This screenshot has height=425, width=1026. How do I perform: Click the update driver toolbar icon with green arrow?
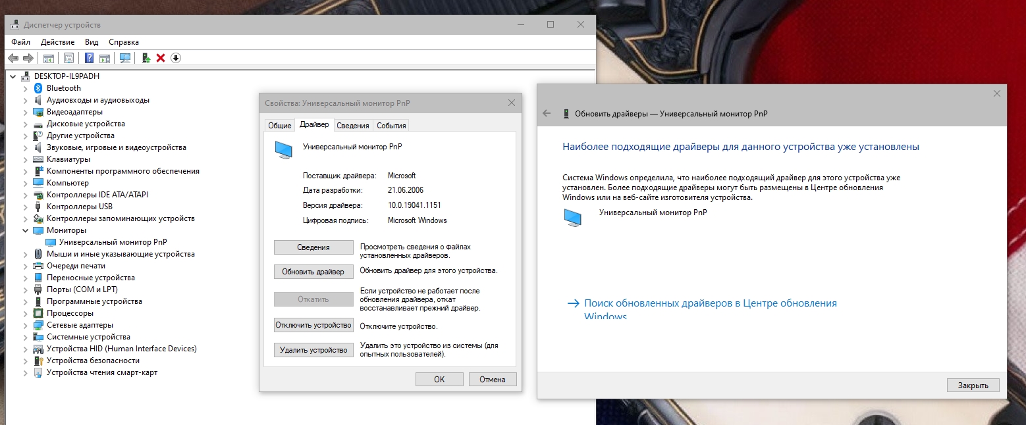[146, 58]
